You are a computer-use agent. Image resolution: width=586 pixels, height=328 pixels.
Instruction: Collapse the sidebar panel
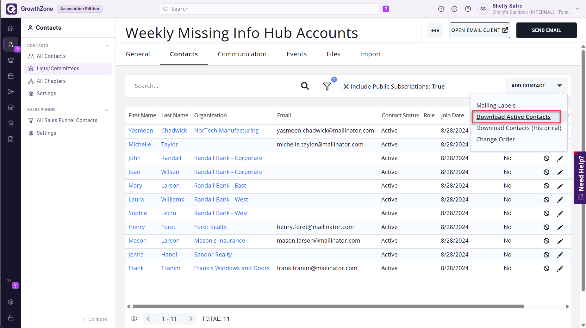[95, 319]
